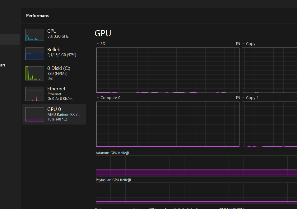Click the Copy 1 usage graph
Viewport: 297px width, 209px height.
pyautogui.click(x=270, y=124)
